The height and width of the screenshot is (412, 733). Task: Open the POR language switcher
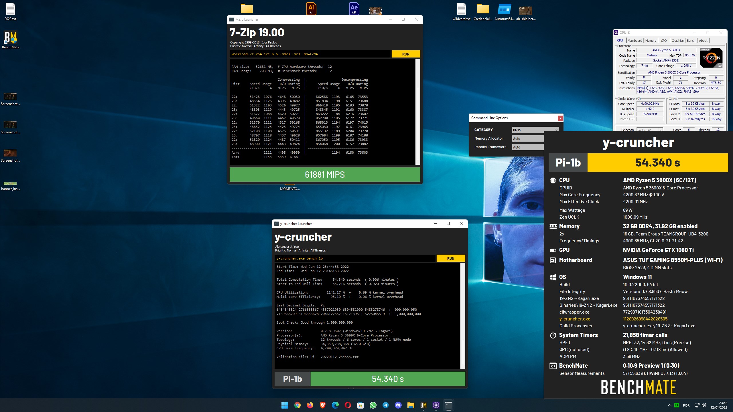(x=686, y=405)
